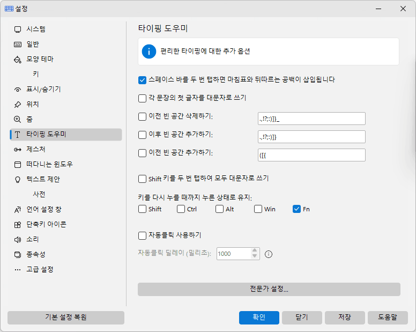Click the 언어 설정 창 language icon
This screenshot has height=332, width=416.
pos(18,210)
